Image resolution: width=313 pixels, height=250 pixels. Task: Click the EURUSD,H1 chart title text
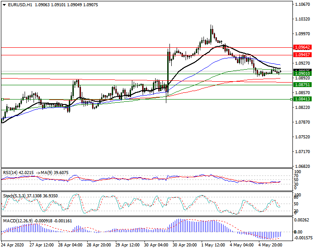(x=20, y=5)
